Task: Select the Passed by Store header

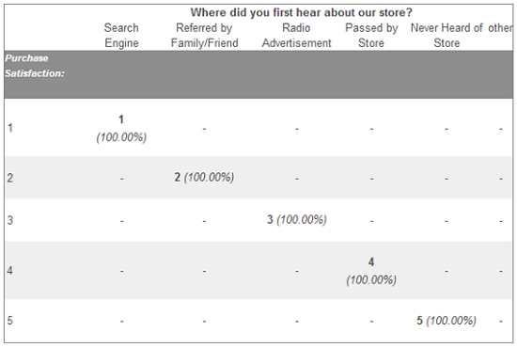Action: point(371,36)
